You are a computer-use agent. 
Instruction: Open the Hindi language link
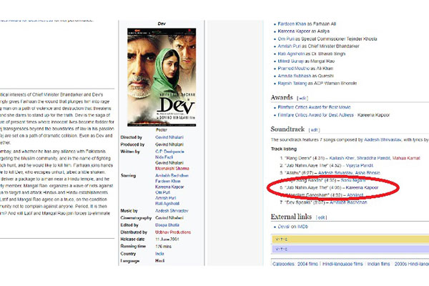(x=159, y=261)
